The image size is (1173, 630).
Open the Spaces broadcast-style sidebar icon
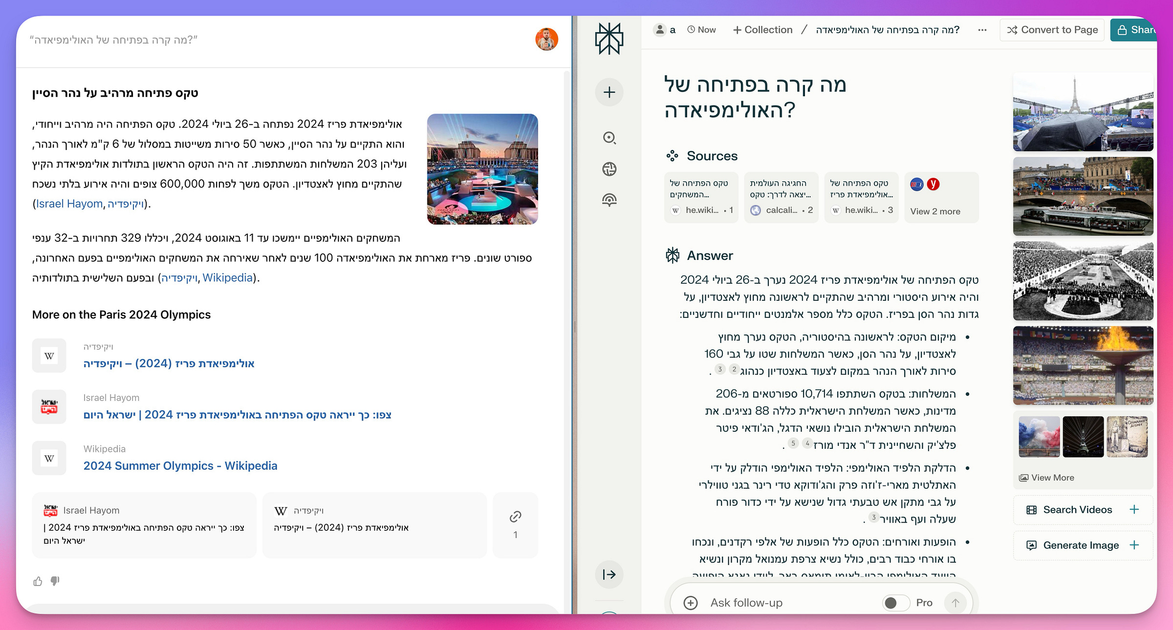point(609,200)
